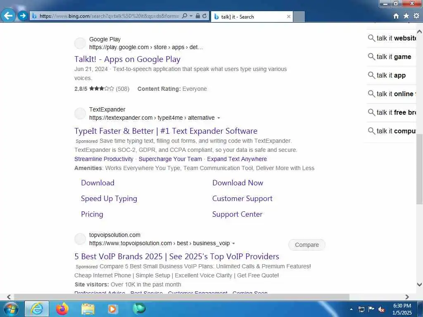Click the 'Download Now' sitelink
The height and width of the screenshot is (317, 423).
[x=238, y=183]
